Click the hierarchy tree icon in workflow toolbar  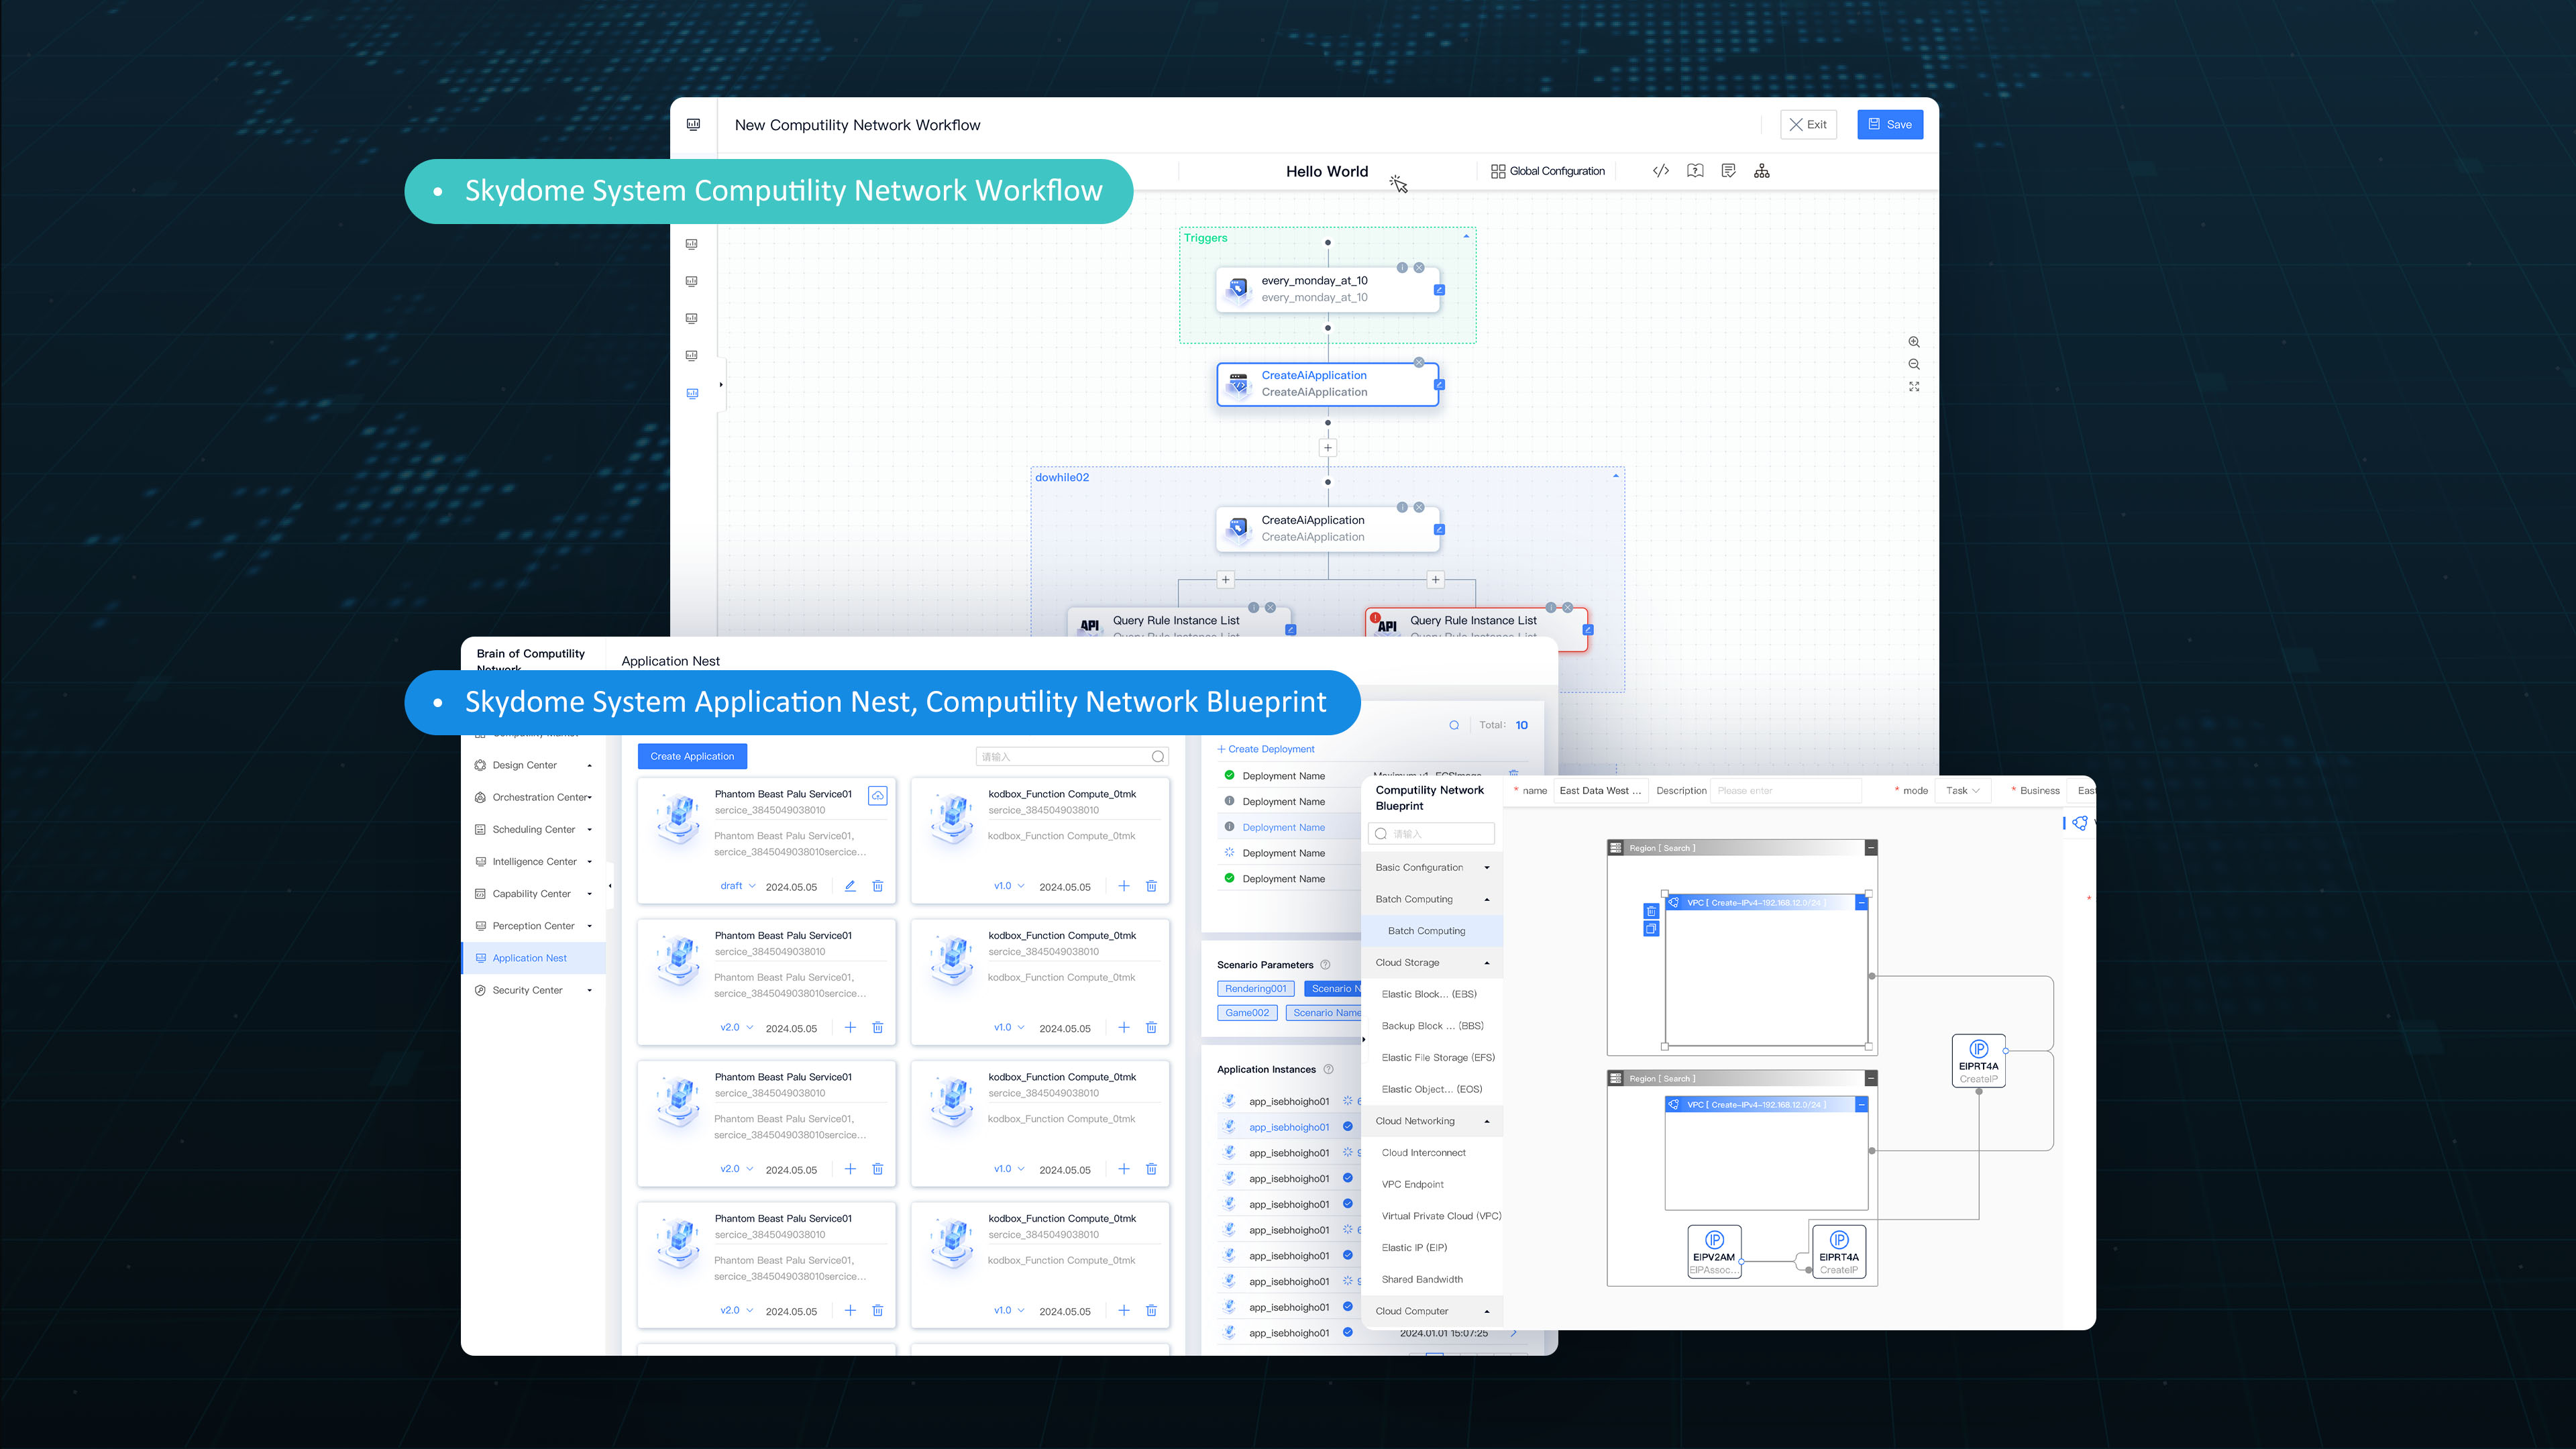(1761, 171)
